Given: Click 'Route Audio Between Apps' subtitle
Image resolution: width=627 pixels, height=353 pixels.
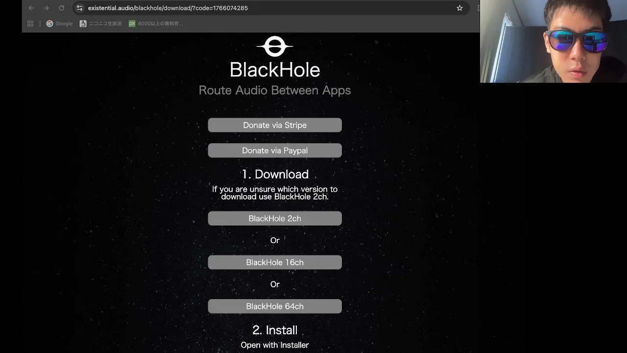Looking at the screenshot, I should pos(275,90).
